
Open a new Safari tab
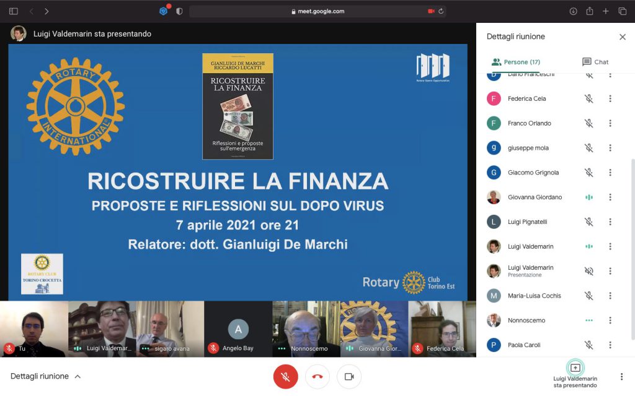coord(605,11)
